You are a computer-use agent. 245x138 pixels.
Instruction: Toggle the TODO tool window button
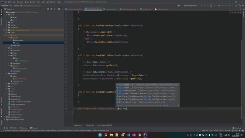coord(14,128)
